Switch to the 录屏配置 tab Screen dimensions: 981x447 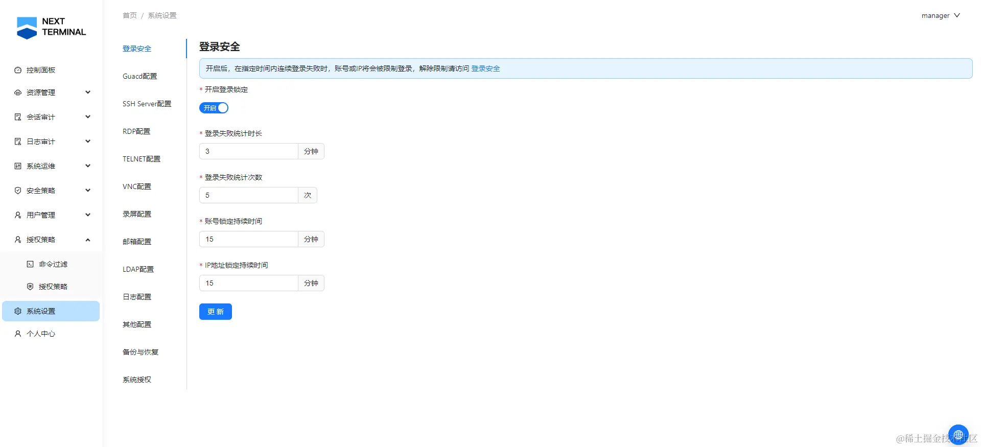coord(137,214)
